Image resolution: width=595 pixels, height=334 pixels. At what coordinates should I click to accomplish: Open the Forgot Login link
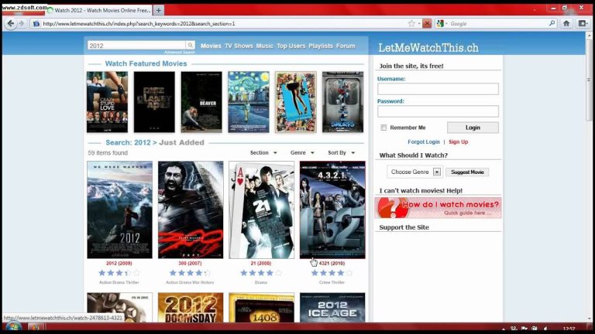[424, 142]
